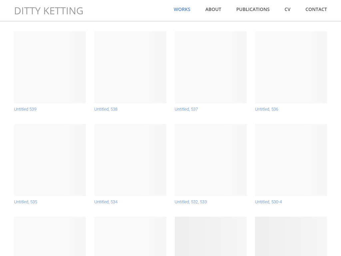Click the Untitled, 536 caption link
The image size is (341, 256).
266,109
